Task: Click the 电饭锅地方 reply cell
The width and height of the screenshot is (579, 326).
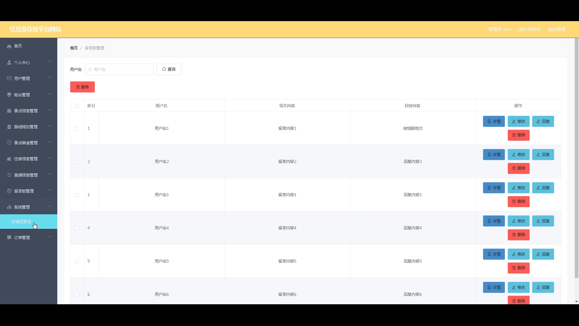Action: [413, 129]
